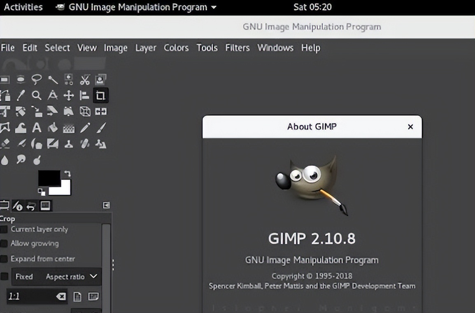This screenshot has height=313, width=475.
Task: Choose the Text tool
Action: coord(37,128)
